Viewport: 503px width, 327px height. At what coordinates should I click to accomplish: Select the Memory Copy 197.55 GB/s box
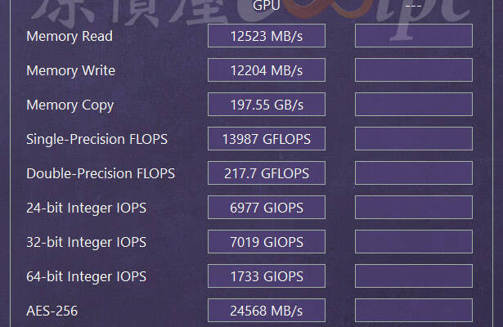tap(267, 104)
